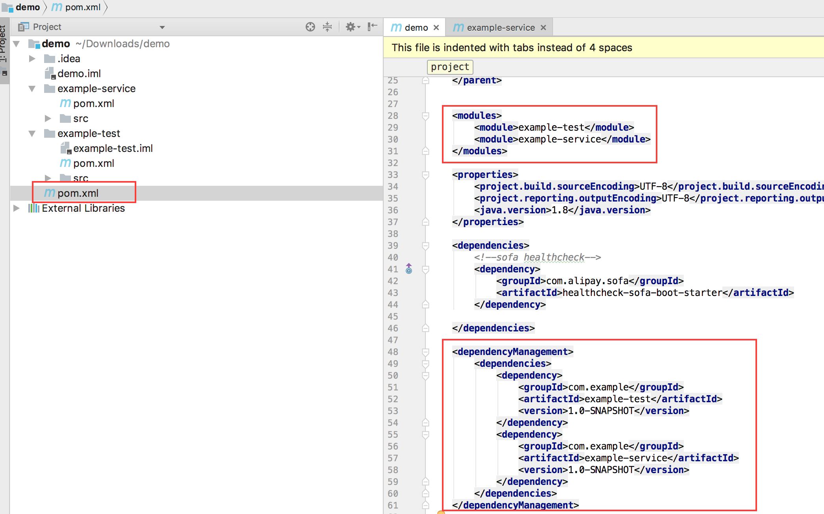Viewport: 824px width, 514px height.
Task: Expand External Libraries node
Action: (x=17, y=208)
